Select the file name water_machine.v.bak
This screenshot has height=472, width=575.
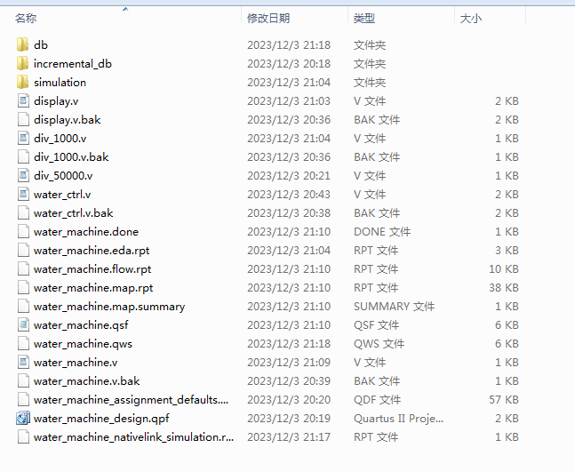coord(87,381)
